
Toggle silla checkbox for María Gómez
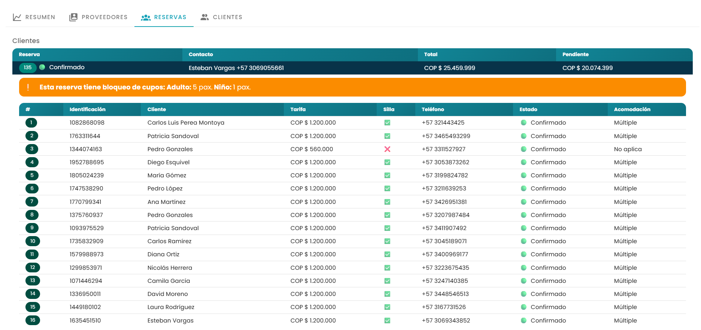click(x=387, y=175)
